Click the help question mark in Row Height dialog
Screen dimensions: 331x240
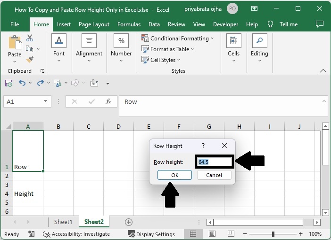203,146
